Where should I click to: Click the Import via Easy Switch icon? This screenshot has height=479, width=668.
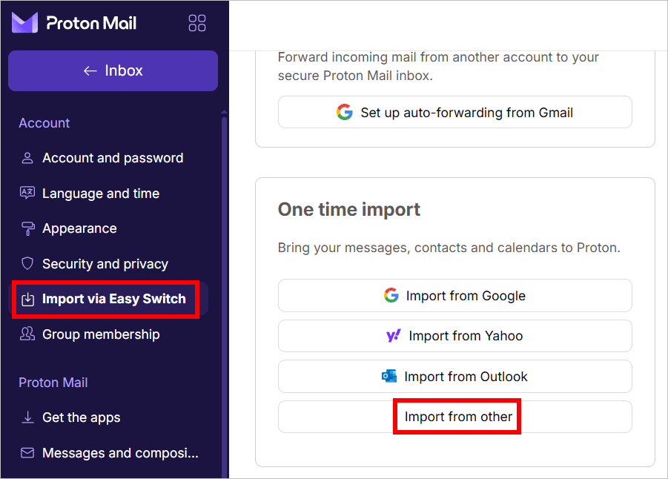click(x=27, y=299)
